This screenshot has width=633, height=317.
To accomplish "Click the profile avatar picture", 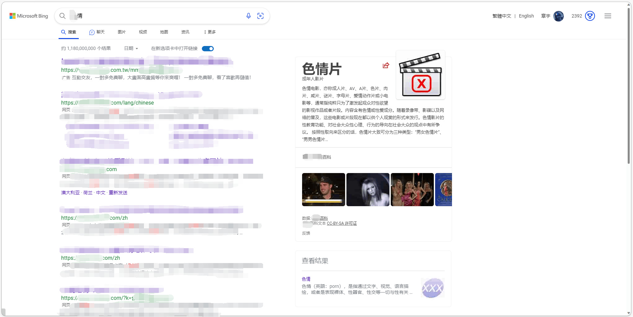I will tap(559, 16).
